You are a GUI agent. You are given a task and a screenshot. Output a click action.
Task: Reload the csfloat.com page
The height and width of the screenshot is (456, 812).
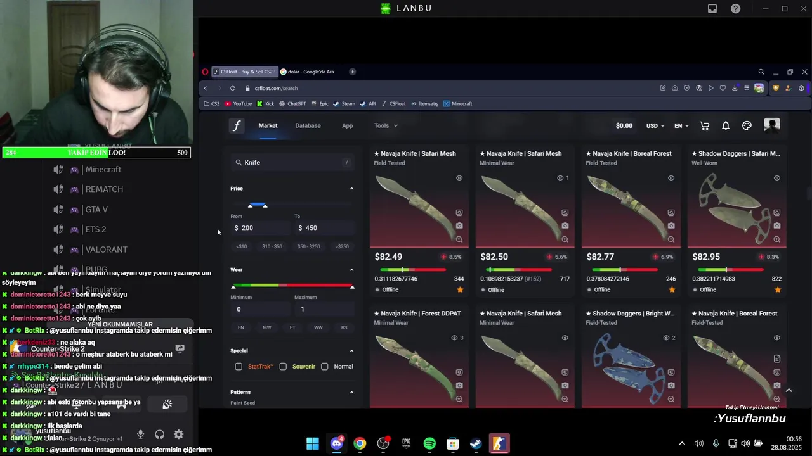233,88
